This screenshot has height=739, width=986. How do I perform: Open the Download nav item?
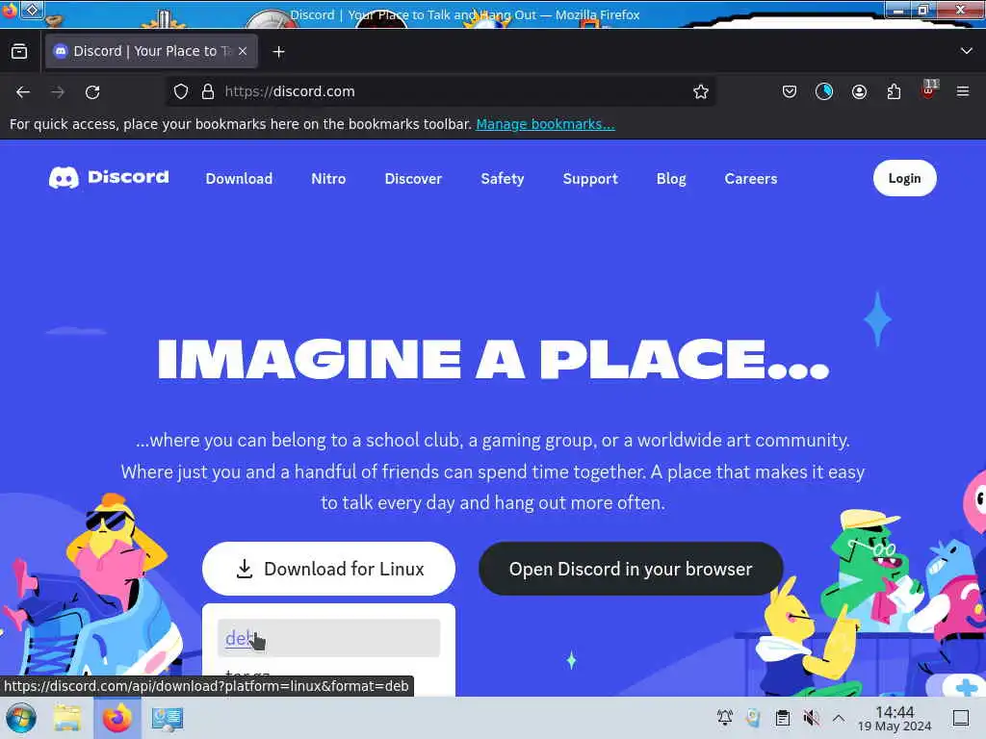tap(239, 178)
